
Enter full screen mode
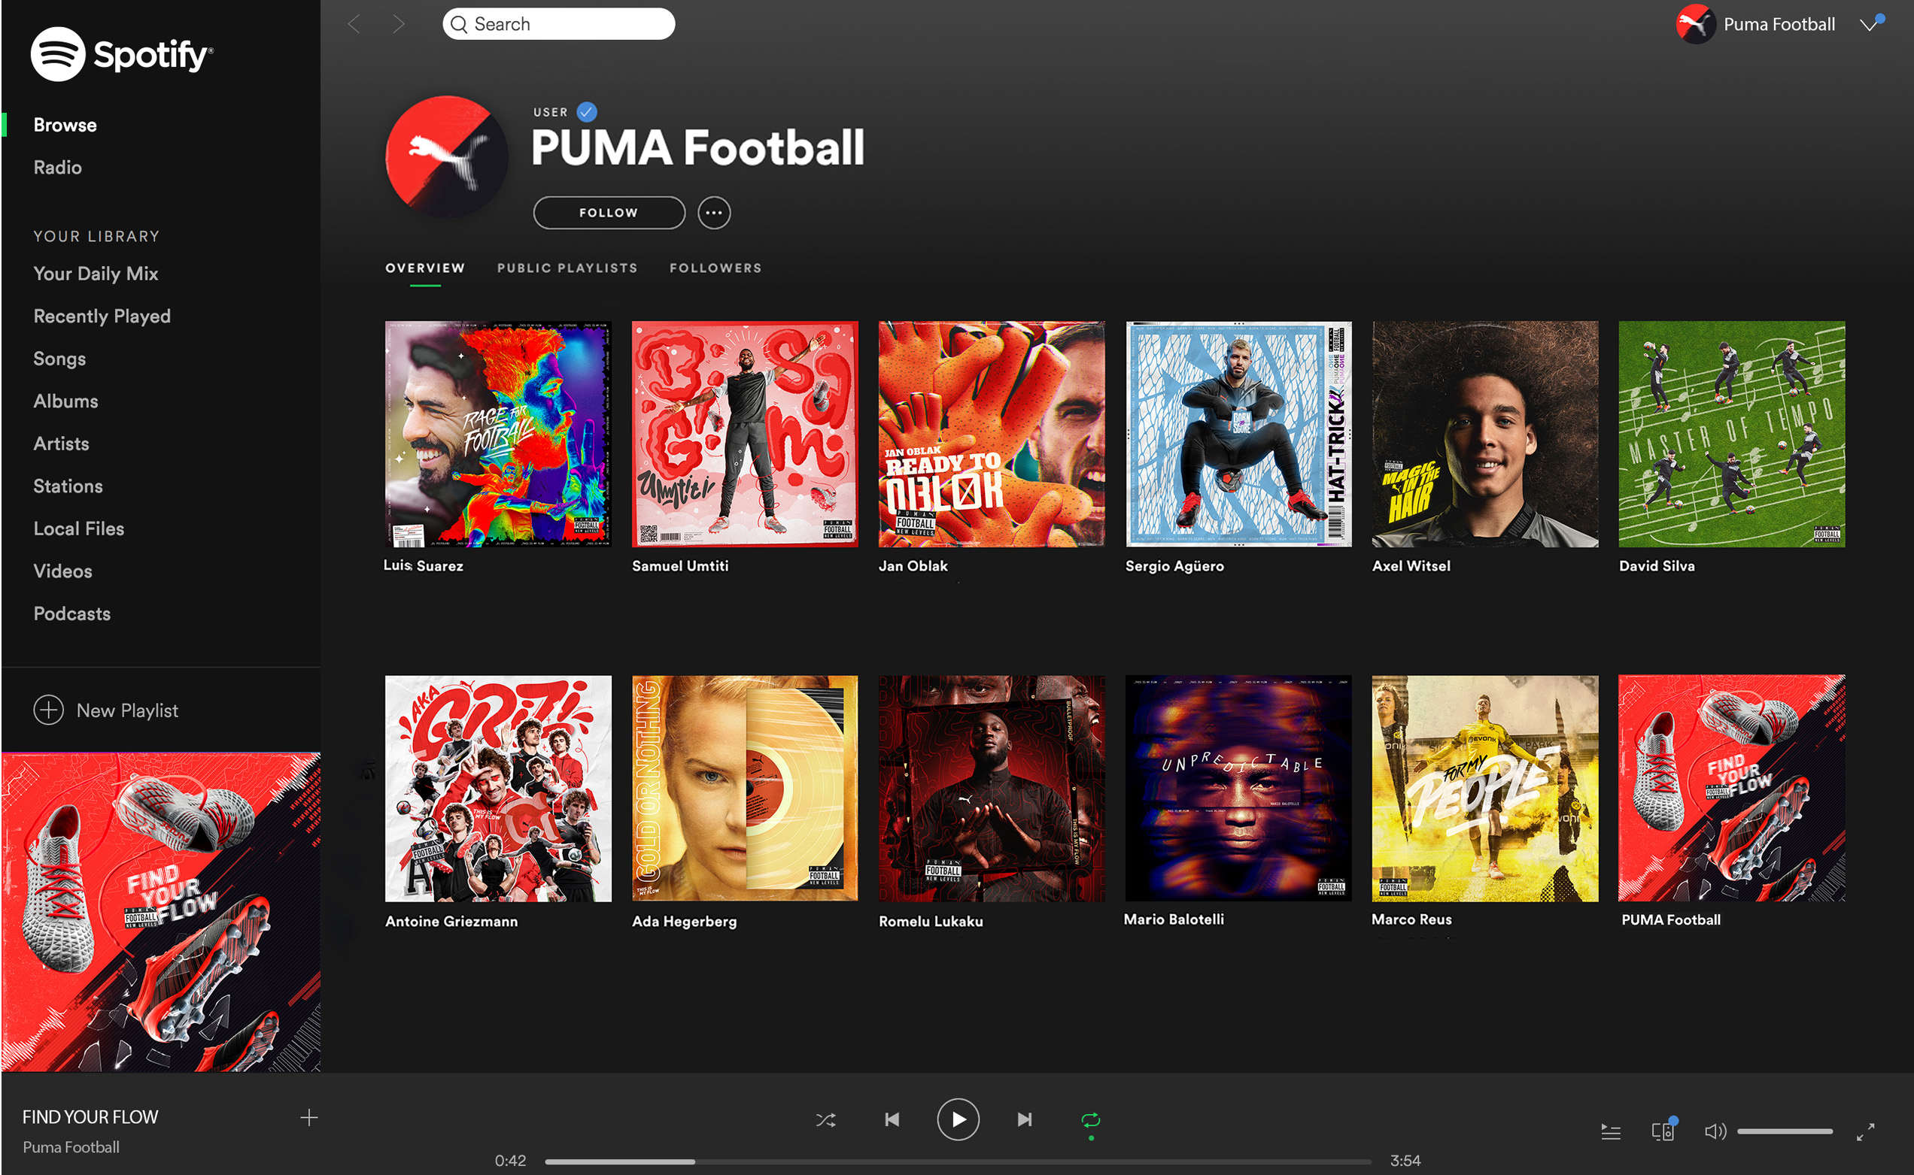[x=1865, y=1132]
